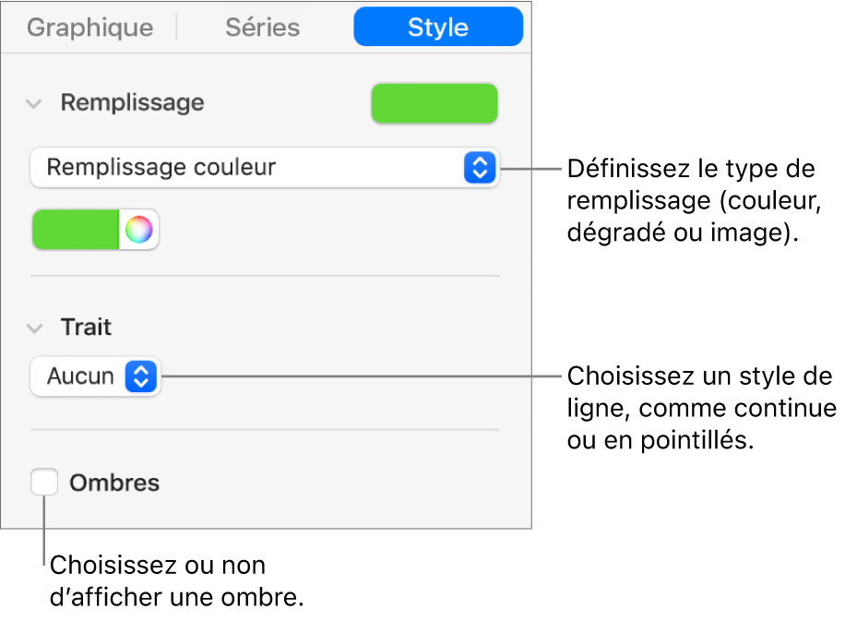Viewport: 857px width, 621px height.
Task: Select the Style tab
Action: click(438, 28)
